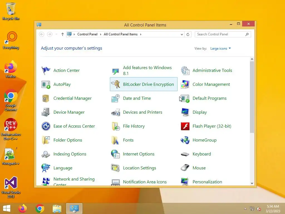
Task: Launch Google Chrome from the taskbar
Action: point(40,208)
